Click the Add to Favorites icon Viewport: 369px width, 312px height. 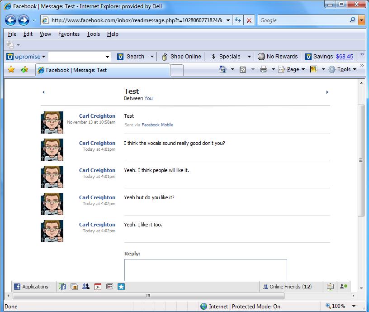(x=24, y=70)
